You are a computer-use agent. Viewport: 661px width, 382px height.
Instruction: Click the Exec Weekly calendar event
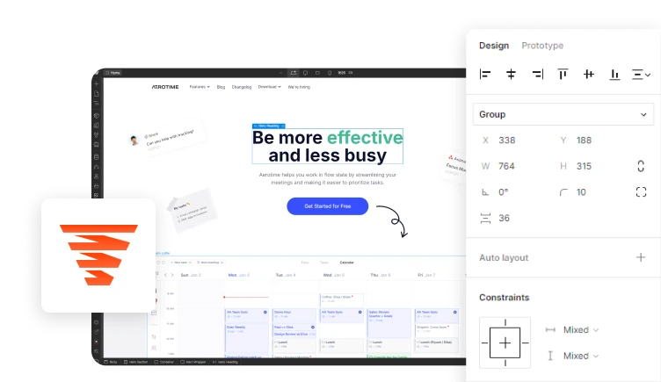point(247,338)
